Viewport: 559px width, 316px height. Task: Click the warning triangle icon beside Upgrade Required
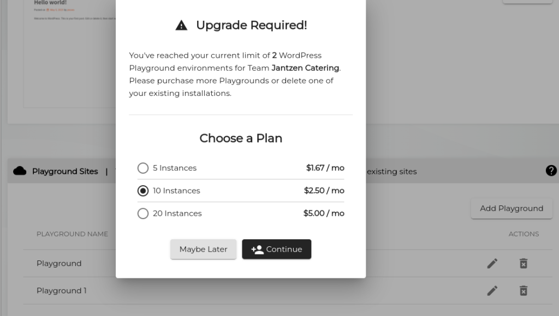181,25
